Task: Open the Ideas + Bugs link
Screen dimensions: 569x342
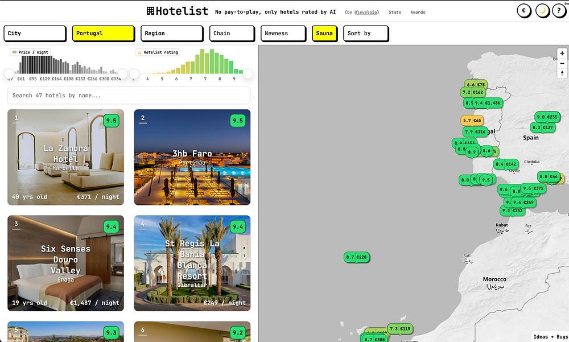Action: [550, 336]
